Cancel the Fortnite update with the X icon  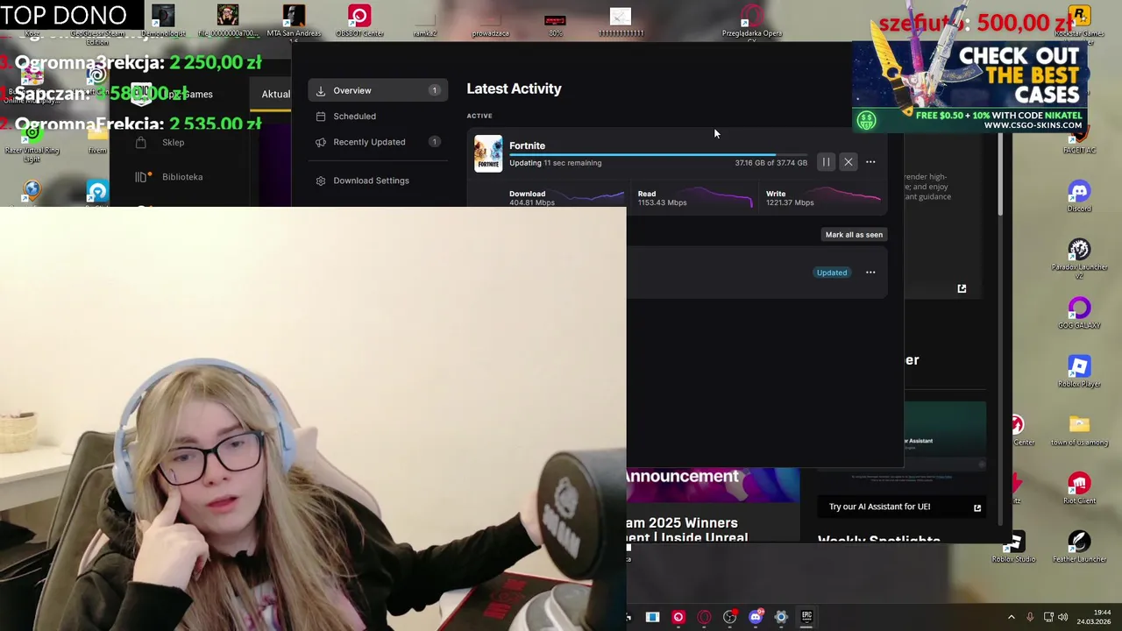coord(848,162)
